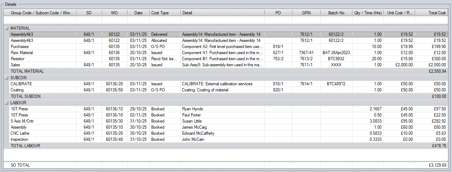Viewport: 452px width, 172px height.
Task: Collapse the LABOUR group
Action: [6, 103]
